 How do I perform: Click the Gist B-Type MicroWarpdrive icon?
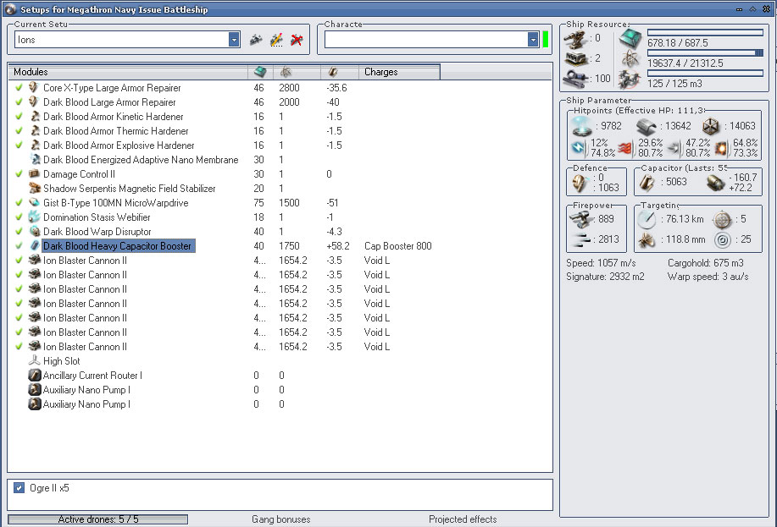(x=34, y=202)
